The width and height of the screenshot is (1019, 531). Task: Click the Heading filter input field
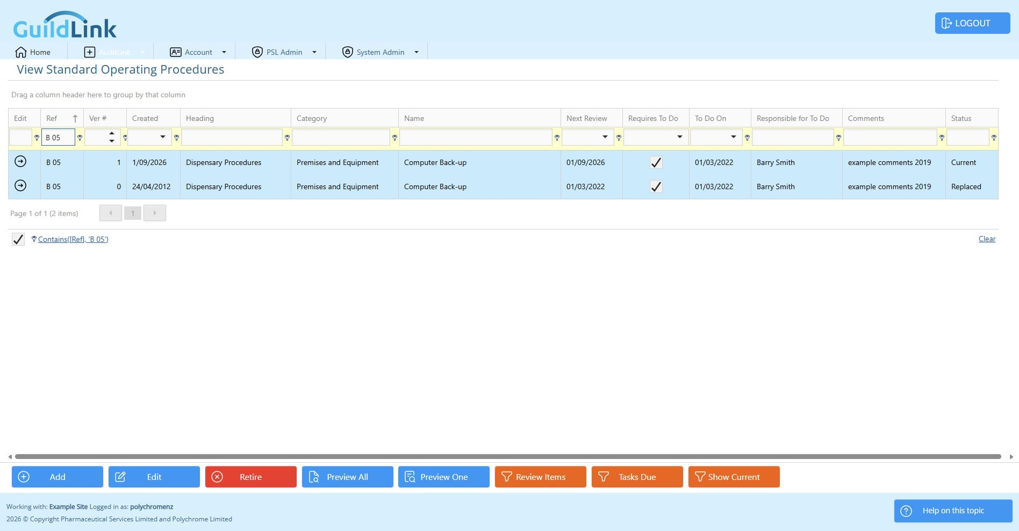click(x=232, y=137)
